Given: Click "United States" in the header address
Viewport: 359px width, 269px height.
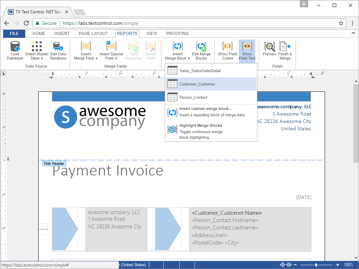Looking at the screenshot, I should point(296,129).
